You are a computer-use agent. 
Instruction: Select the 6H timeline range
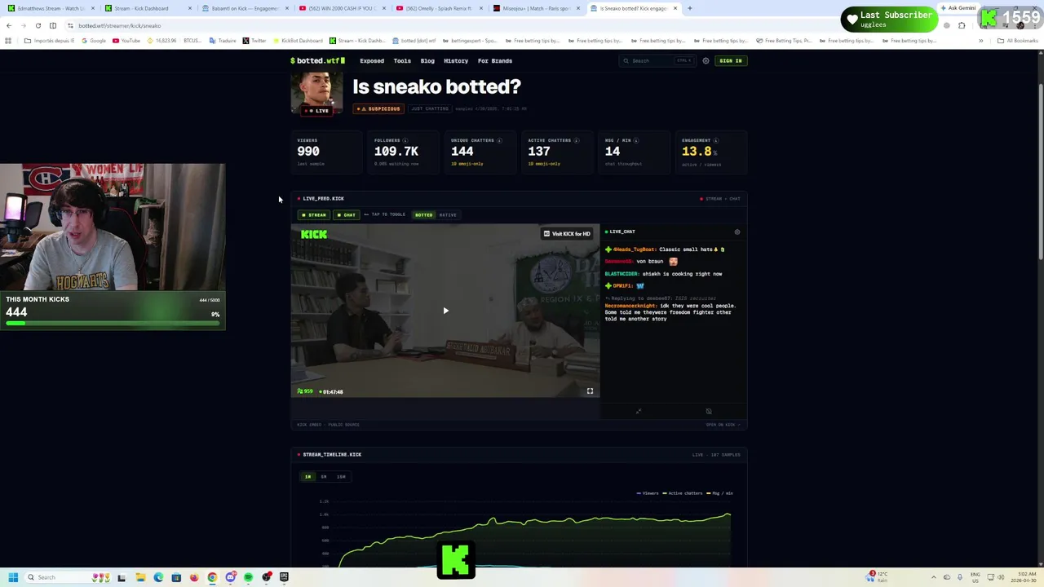(x=324, y=476)
